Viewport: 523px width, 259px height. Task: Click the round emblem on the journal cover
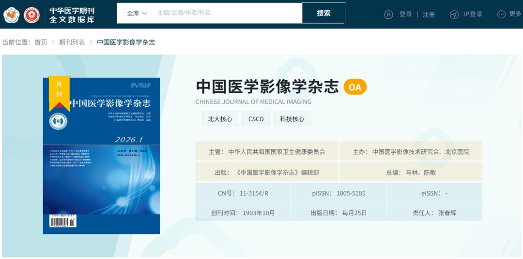pyautogui.click(x=59, y=121)
